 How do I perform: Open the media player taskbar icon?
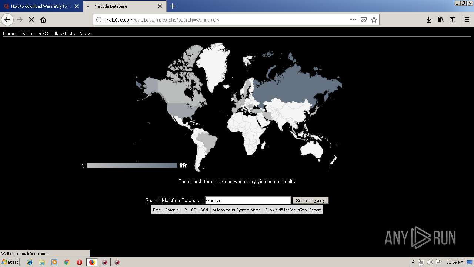coord(54,262)
